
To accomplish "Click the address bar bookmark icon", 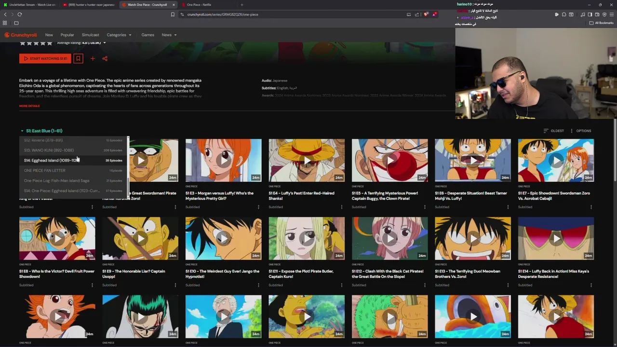I will click(x=173, y=14).
